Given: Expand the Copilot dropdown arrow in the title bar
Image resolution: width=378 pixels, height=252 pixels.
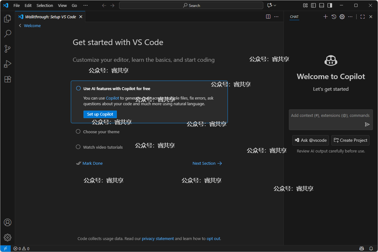Looking at the screenshot, I should coord(275,5).
